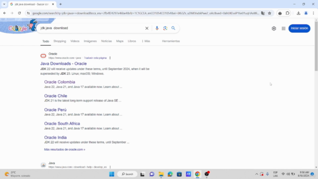Switch to the Videos tab
The height and width of the screenshot is (179, 318).
(x=75, y=41)
